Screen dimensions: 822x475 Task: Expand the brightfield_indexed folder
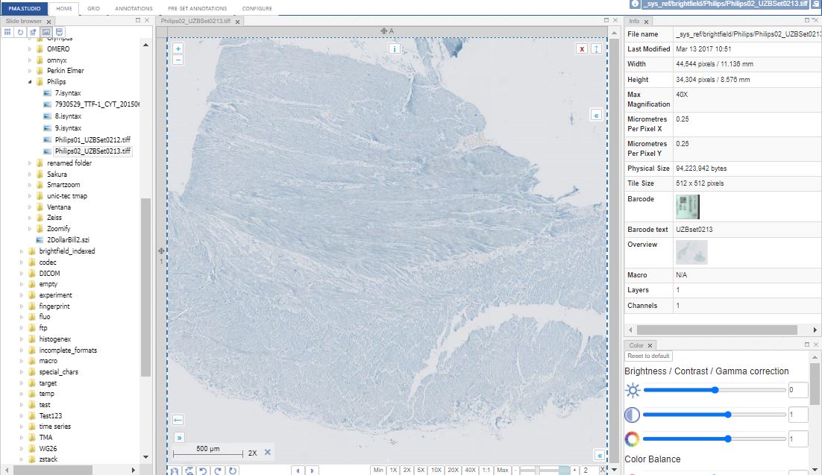pyautogui.click(x=22, y=251)
